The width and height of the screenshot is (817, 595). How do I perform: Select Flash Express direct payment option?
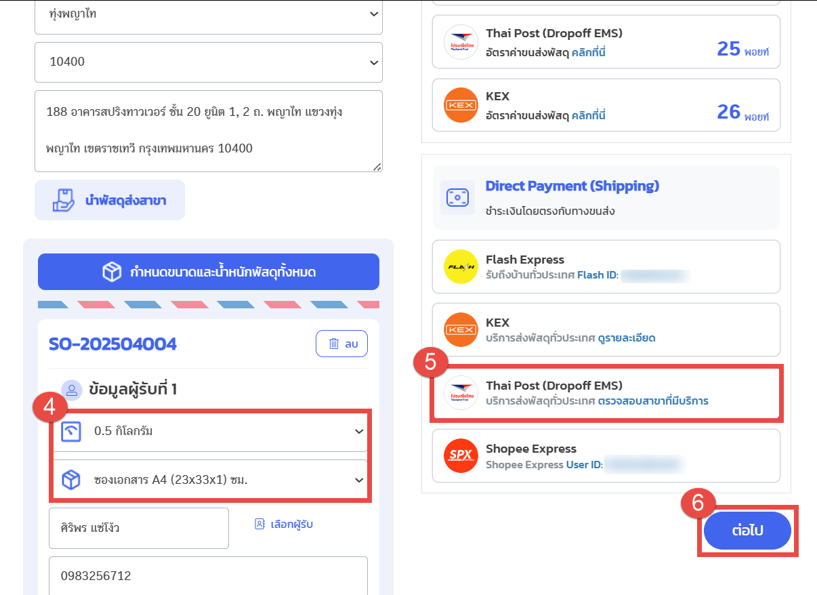tap(606, 266)
